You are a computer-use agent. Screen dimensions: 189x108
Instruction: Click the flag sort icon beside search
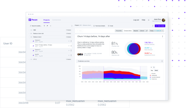point(47,26)
